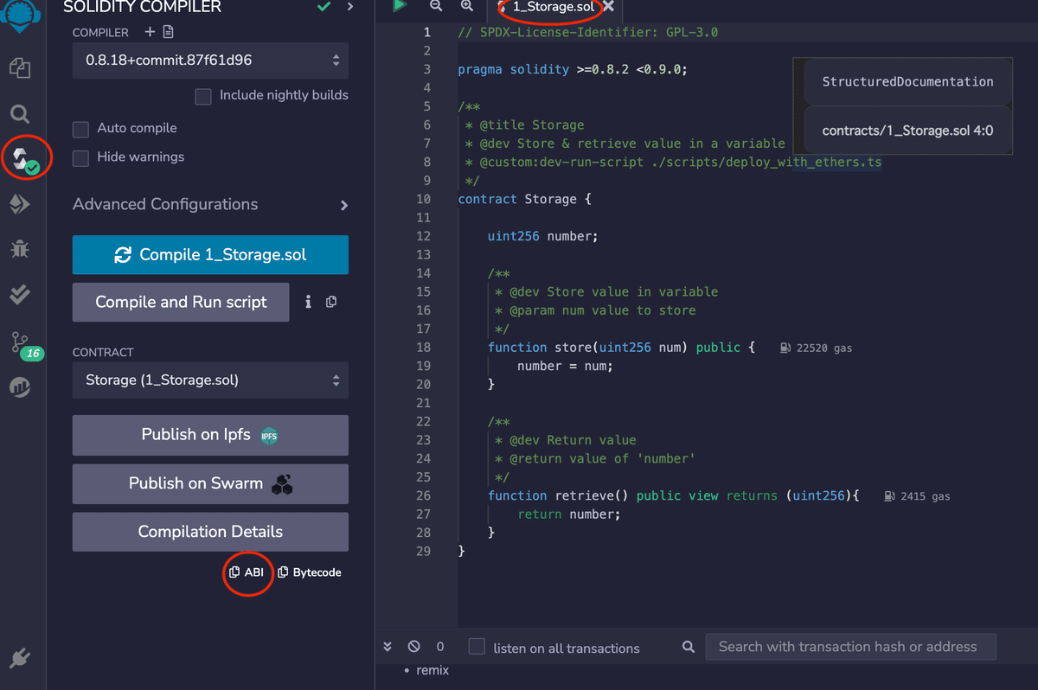Viewport: 1038px width, 690px height.
Task: Zoom in the code editor text
Action: click(x=467, y=7)
